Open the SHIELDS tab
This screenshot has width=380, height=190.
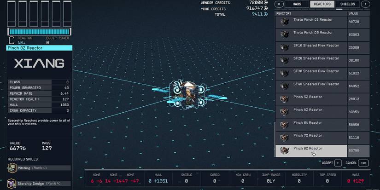(x=347, y=4)
